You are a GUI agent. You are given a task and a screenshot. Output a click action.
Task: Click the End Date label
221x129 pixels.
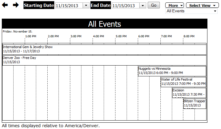101,5
